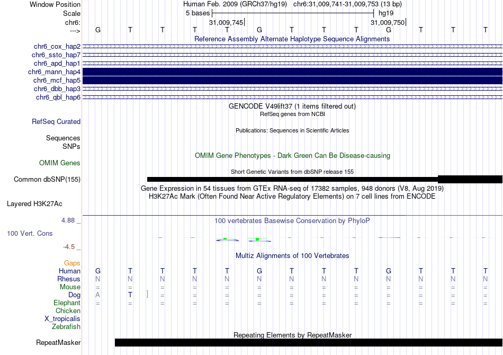Click the -4.5 PhyloP lower scale value
The image size is (503, 355).
tap(69, 247)
